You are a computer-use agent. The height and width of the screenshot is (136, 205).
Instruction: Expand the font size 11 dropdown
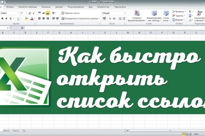[x=26, y=13]
